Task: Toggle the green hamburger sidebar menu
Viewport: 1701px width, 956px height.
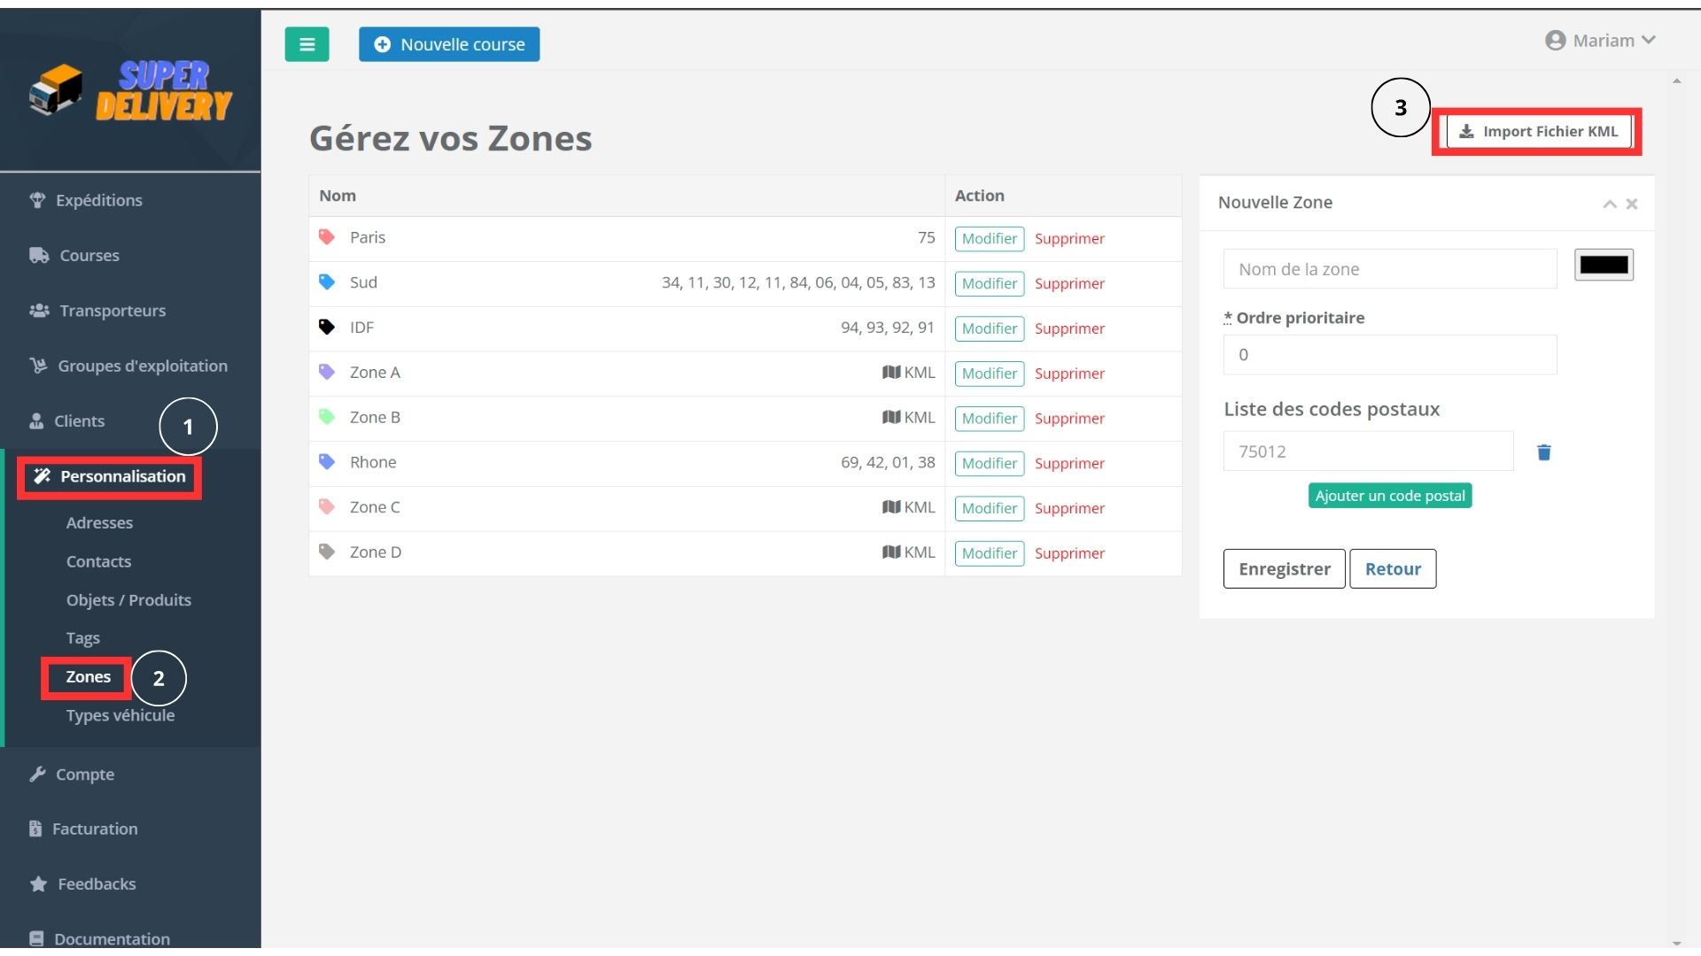Action: 307,44
